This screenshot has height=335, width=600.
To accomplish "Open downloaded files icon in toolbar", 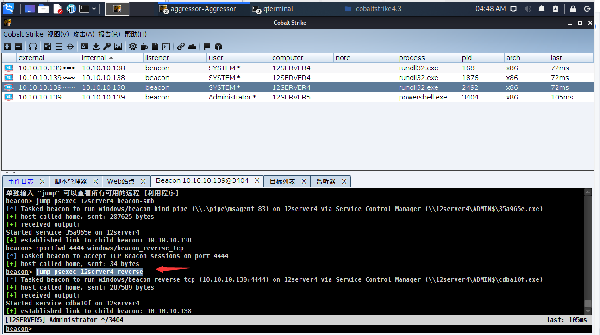I will 96,46.
